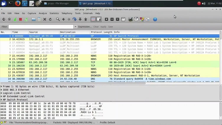Click the Expression... filter button
222x125 pixels.
[x=85, y=27]
